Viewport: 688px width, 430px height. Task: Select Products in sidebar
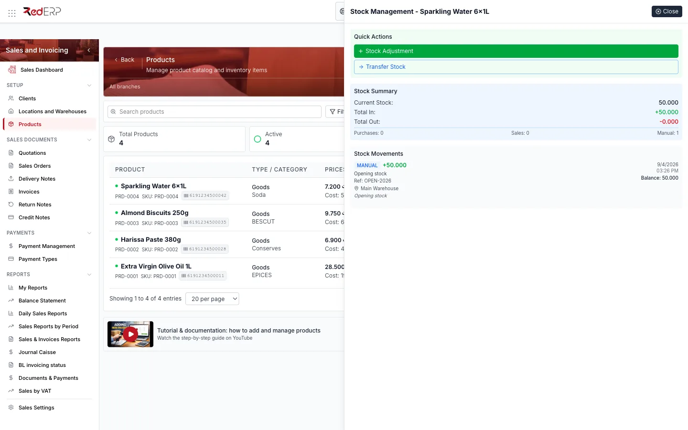coord(49,124)
